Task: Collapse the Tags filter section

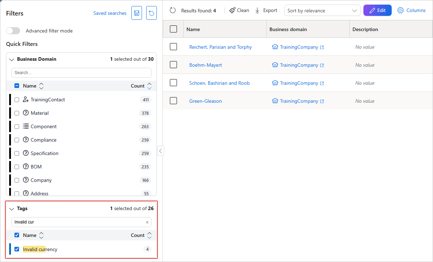Action: pyautogui.click(x=12, y=209)
